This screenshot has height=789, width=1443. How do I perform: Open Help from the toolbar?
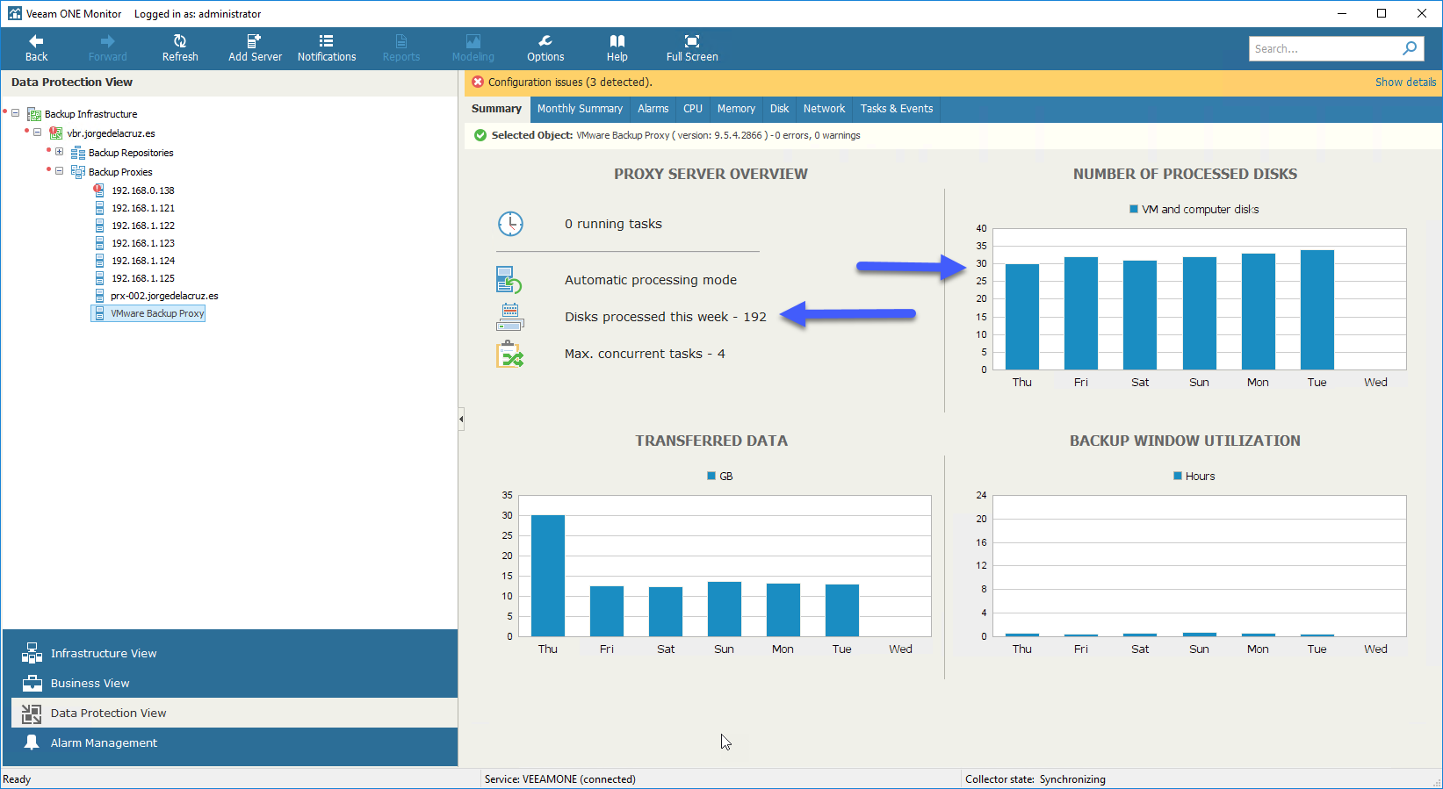pyautogui.click(x=617, y=41)
